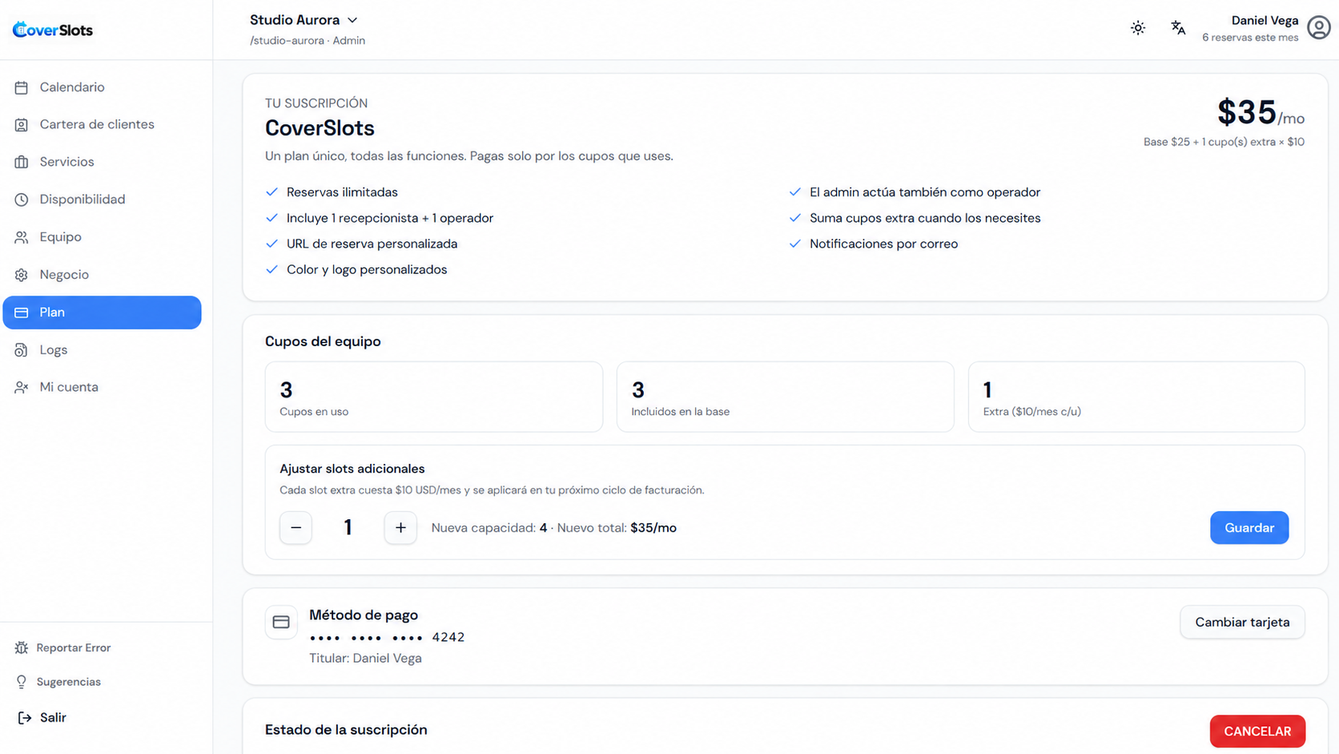Open the Equipo menu item
Screen dimensions: 1339x754
102,237
